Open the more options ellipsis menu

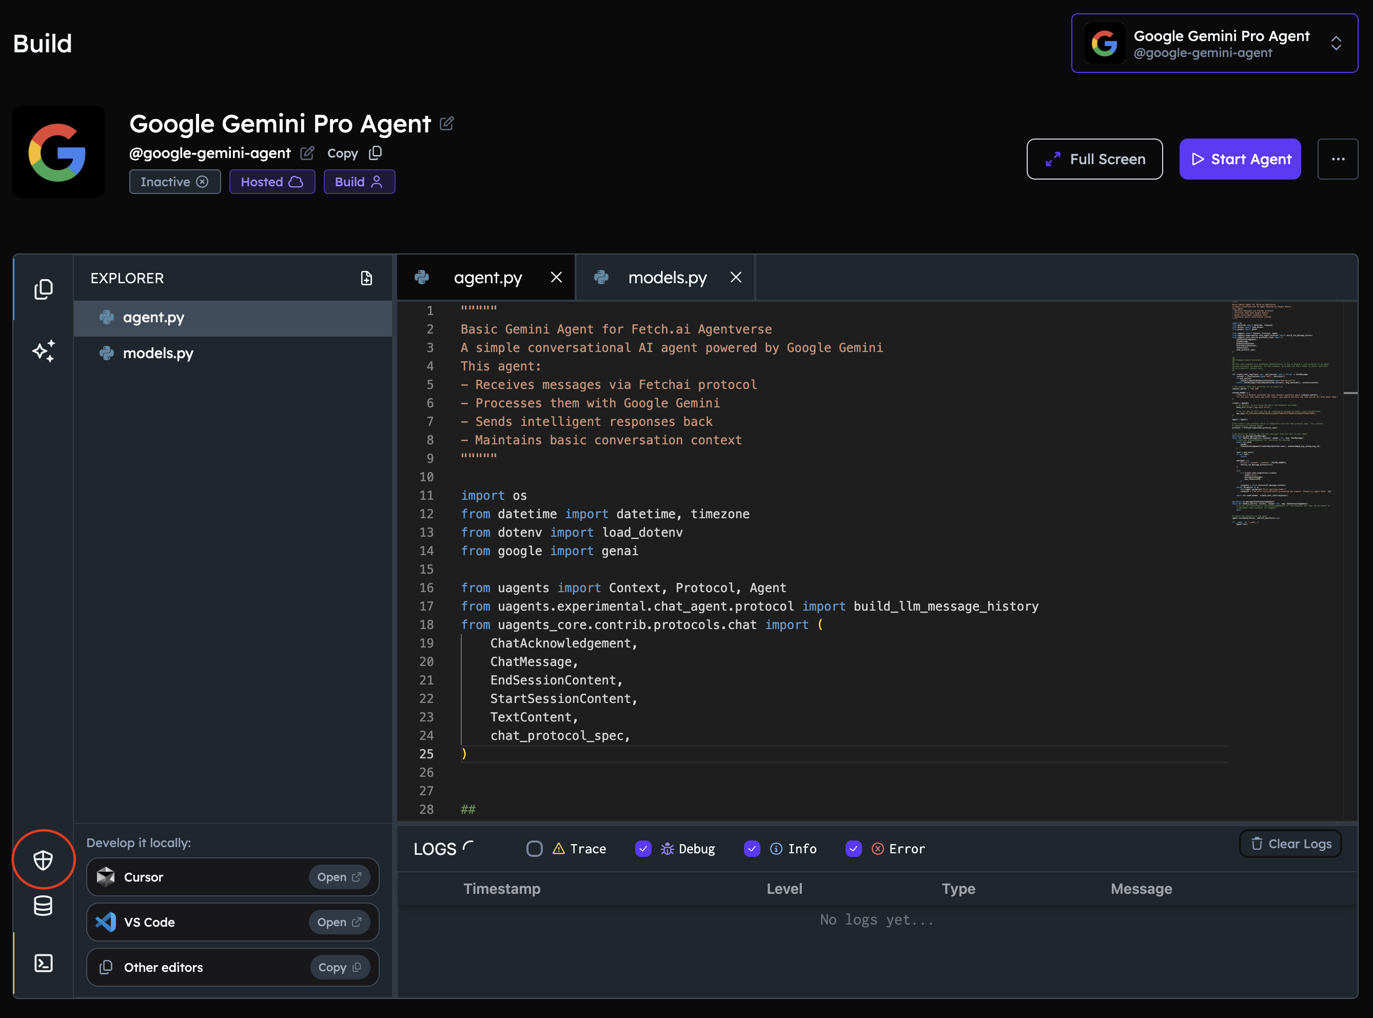1338,159
